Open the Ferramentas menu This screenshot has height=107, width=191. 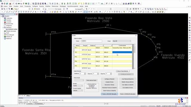point(28,6)
